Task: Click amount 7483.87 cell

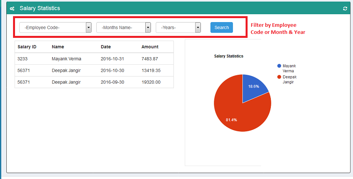Action: 150,59
